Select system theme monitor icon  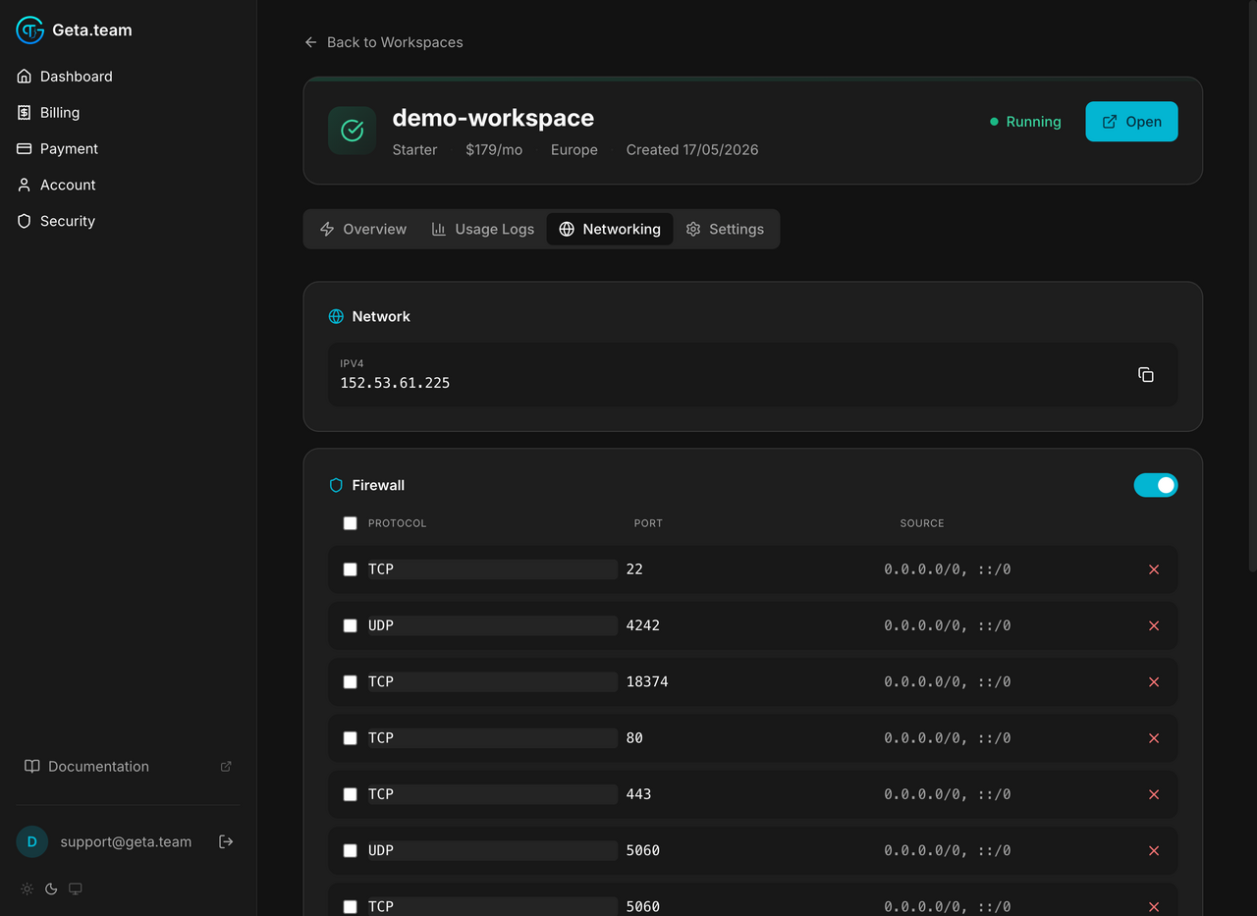click(76, 889)
